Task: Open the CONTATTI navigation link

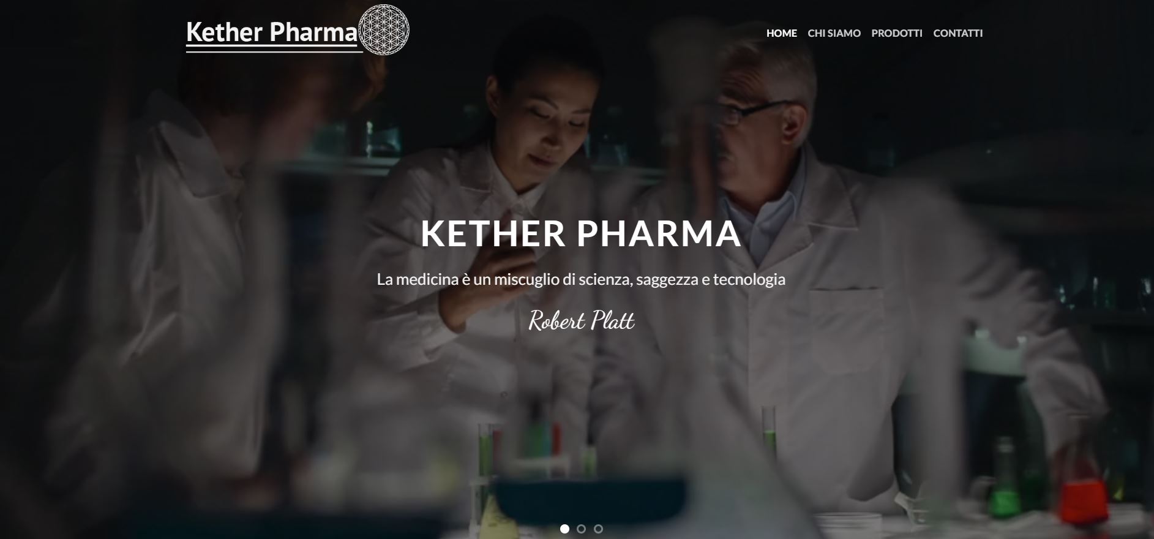Action: [x=957, y=33]
